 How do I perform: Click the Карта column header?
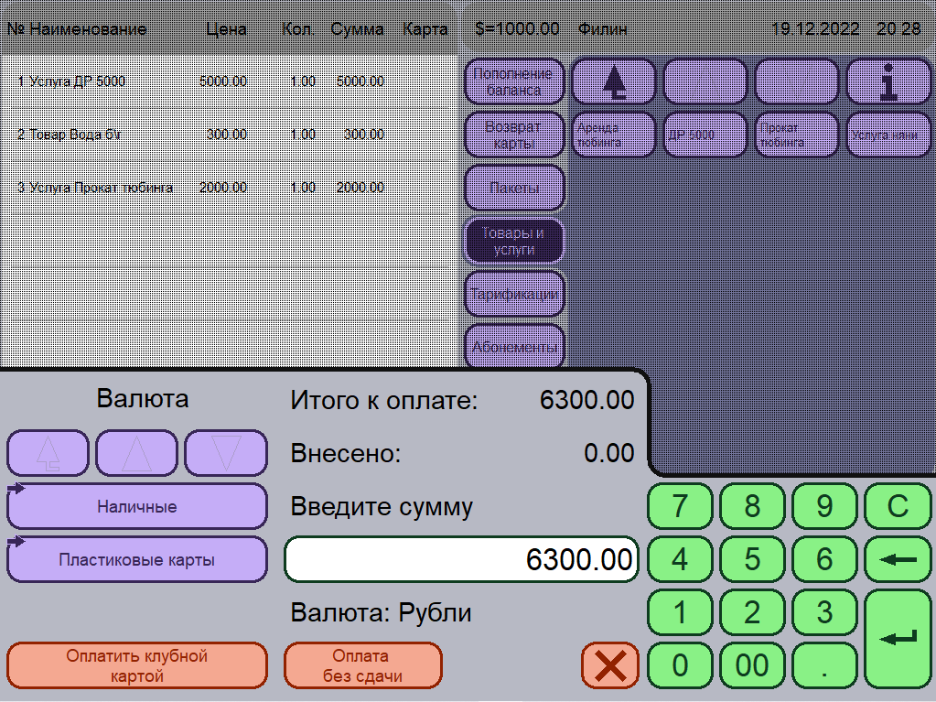tap(425, 28)
